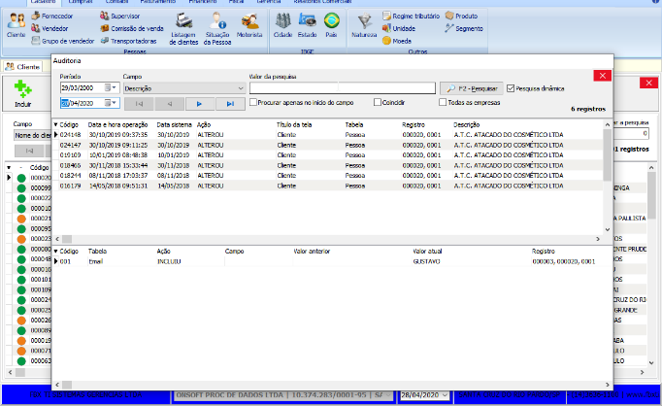
Task: Select audit row with code 019109
Action: click(x=328, y=155)
